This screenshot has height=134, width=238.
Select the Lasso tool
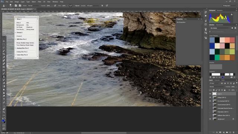tap(4, 48)
